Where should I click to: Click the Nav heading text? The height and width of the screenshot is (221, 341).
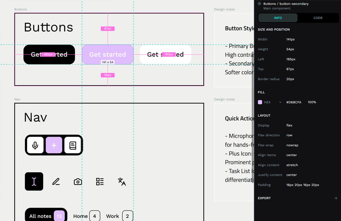point(35,118)
